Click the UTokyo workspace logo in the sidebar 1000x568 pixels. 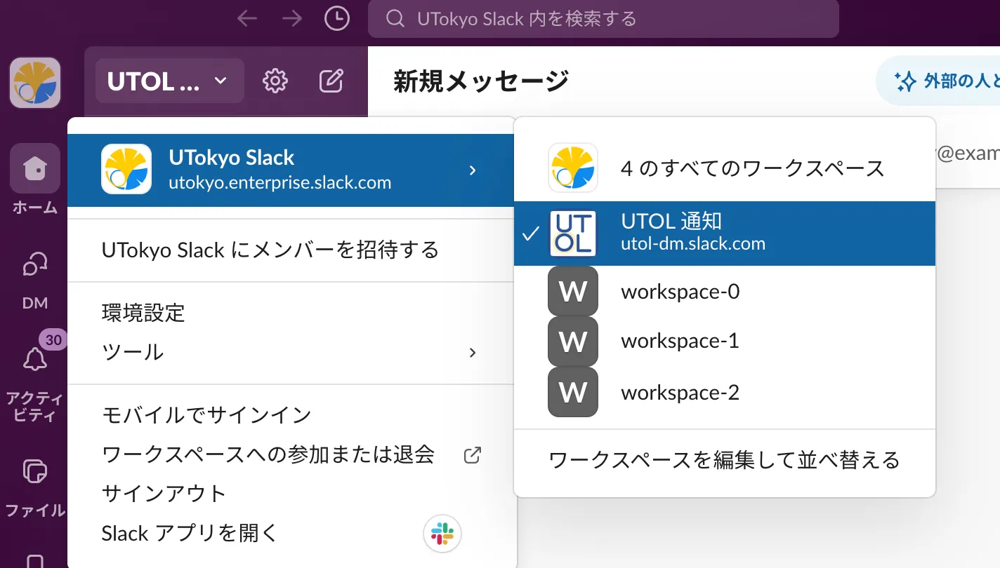[34, 83]
